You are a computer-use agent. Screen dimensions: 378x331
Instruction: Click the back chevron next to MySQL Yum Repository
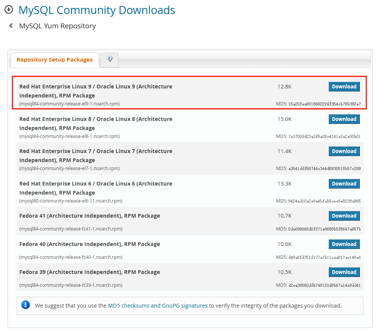coord(11,26)
